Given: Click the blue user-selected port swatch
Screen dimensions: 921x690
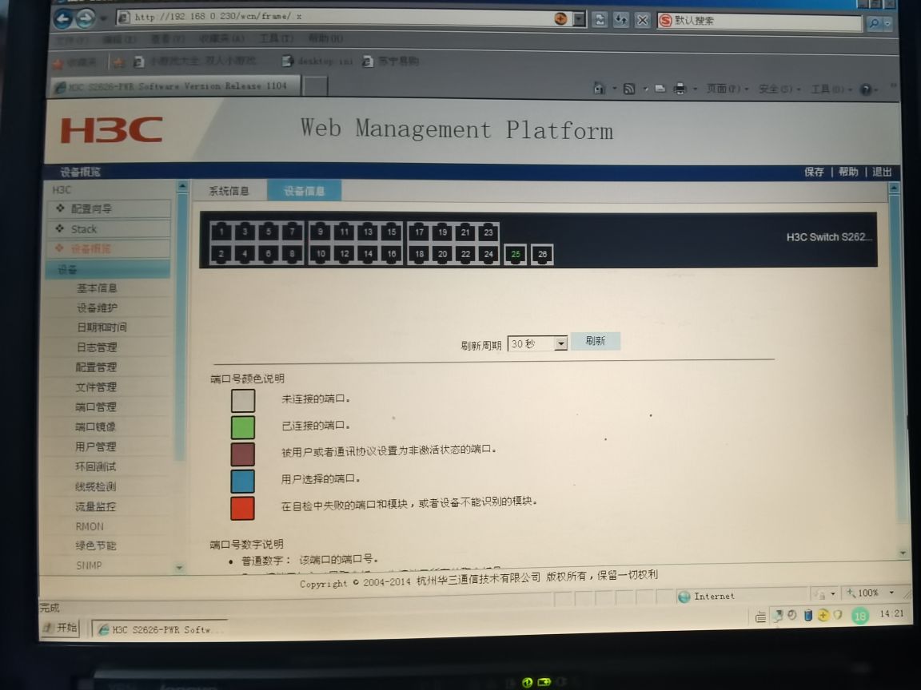Looking at the screenshot, I should click(242, 481).
